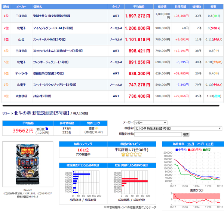This screenshot has width=224, height=215.
Task: Click the -7,393円 daily change
Action: click(182, 85)
